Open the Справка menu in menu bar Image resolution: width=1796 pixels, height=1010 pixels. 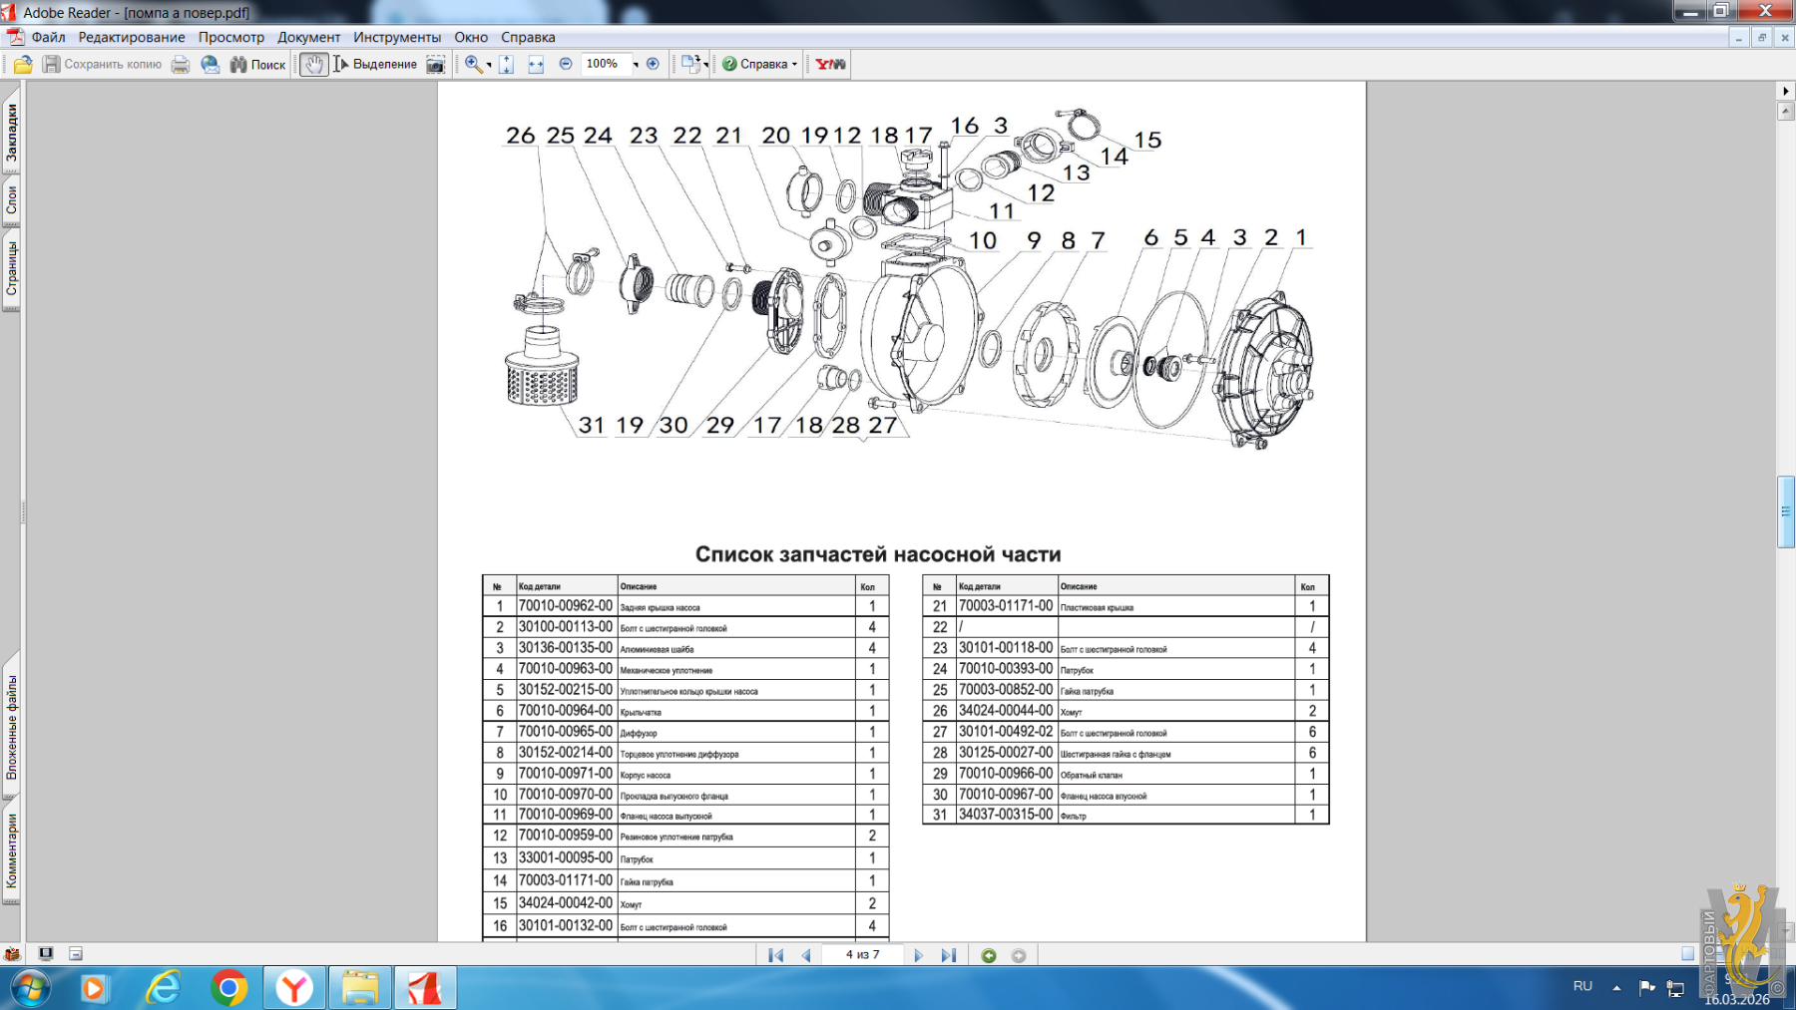[x=528, y=37]
